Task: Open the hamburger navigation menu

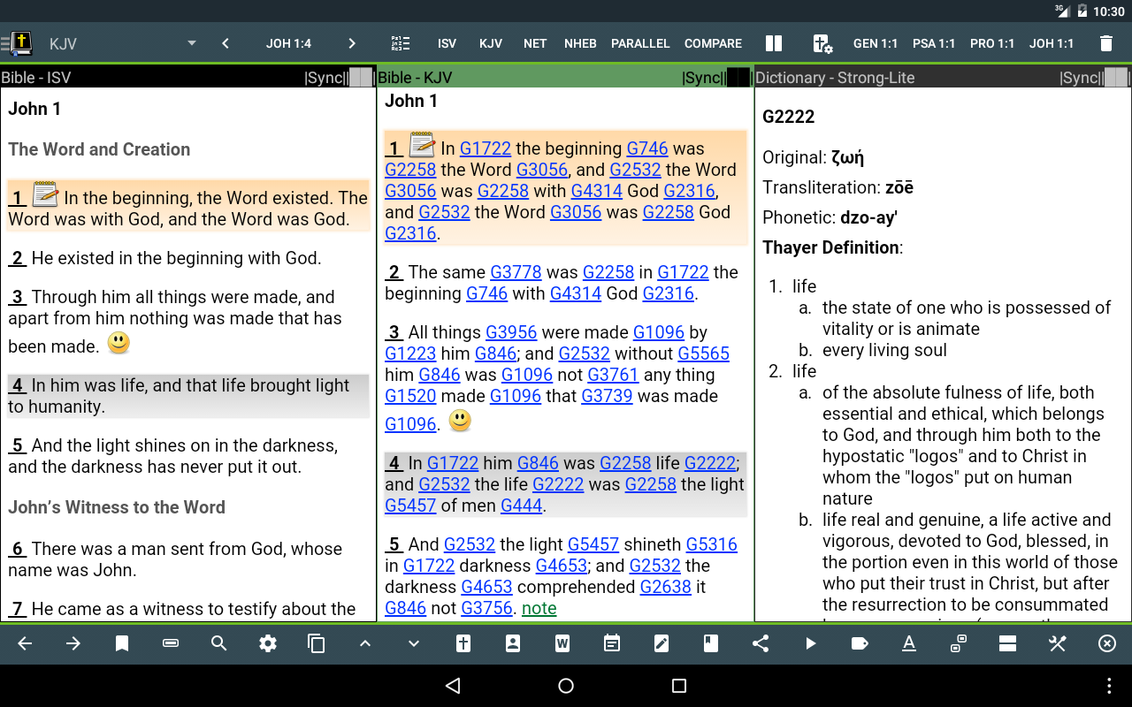Action: click(7, 42)
